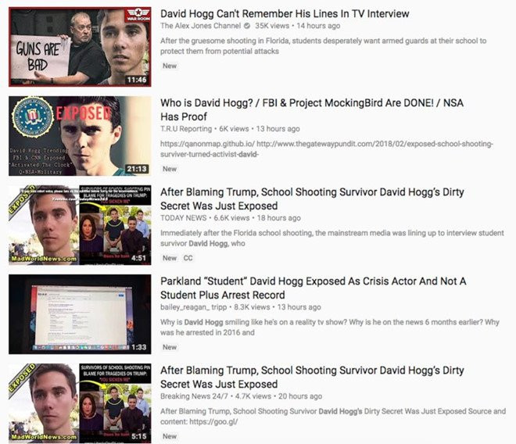Open the FBI seal EXPOSED video thumbnail

(x=80, y=136)
